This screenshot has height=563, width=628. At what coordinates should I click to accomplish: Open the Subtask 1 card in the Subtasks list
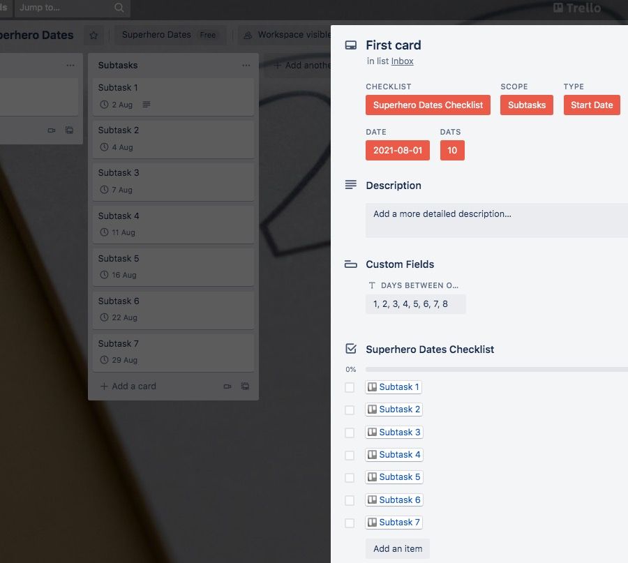pyautogui.click(x=174, y=96)
